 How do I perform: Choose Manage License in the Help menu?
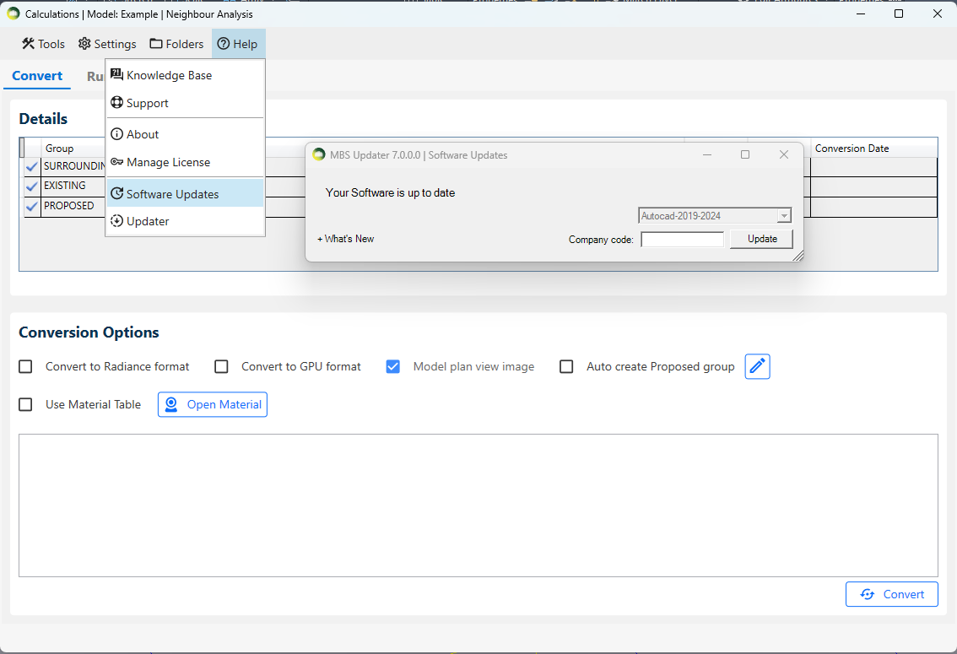[168, 162]
